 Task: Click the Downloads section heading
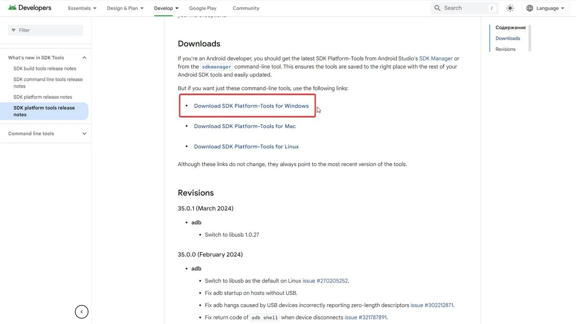click(x=199, y=44)
